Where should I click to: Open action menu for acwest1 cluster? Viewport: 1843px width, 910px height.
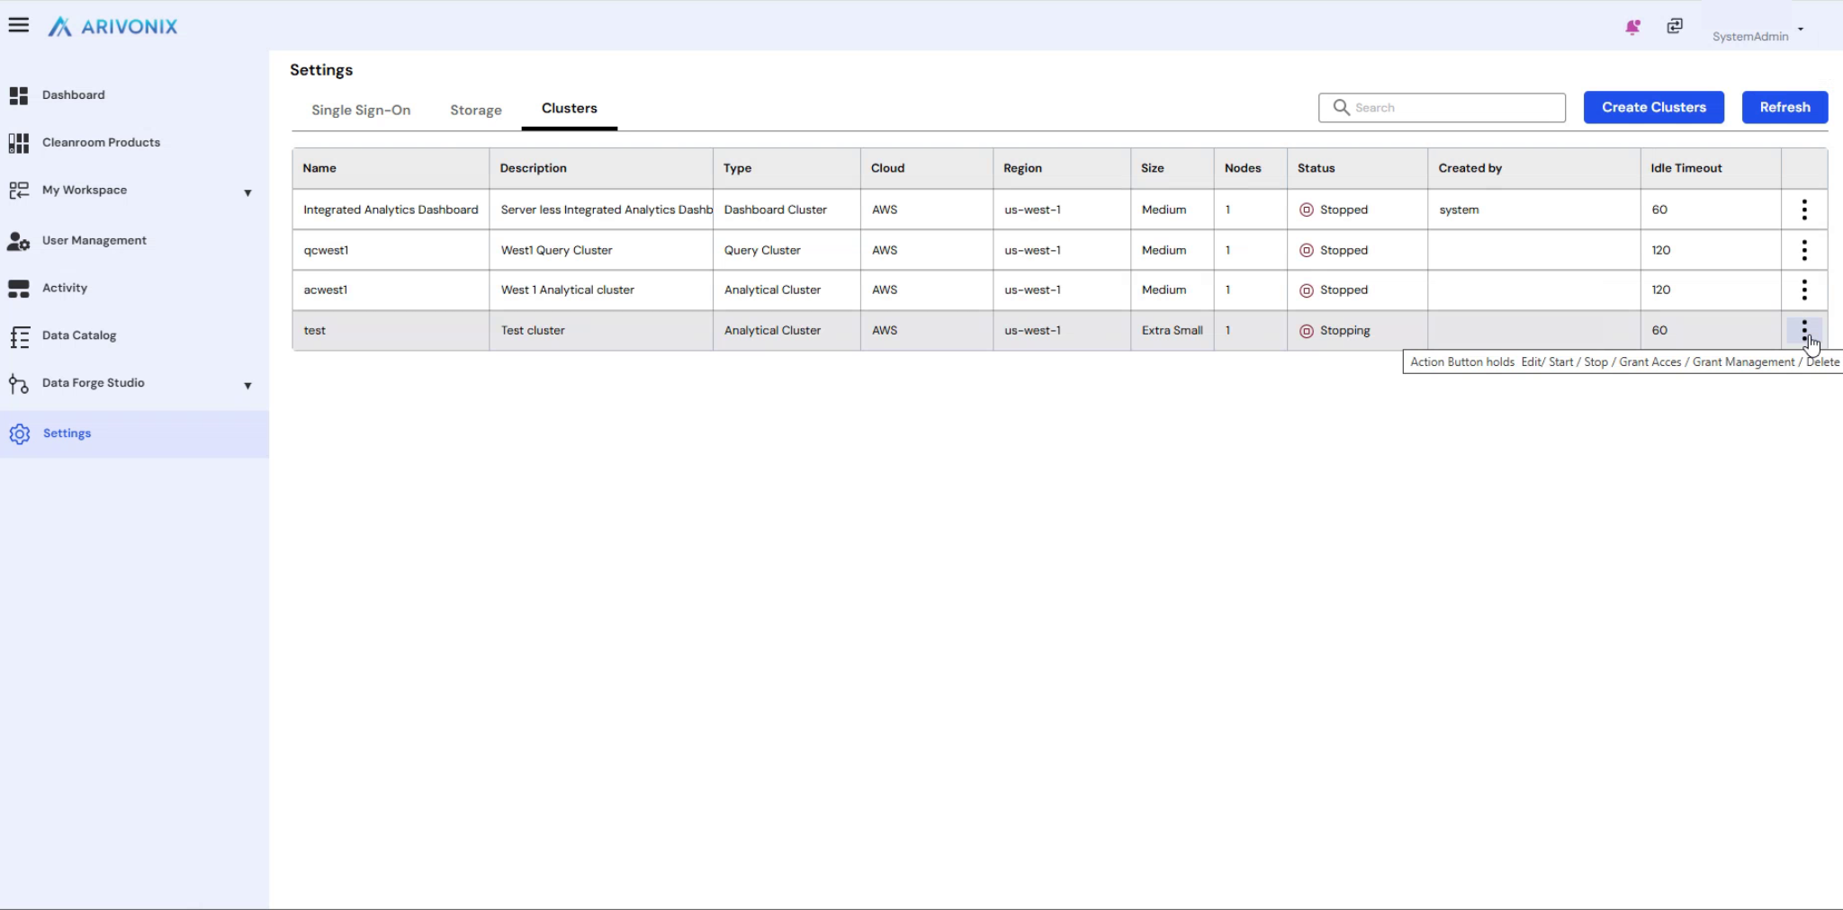1803,290
